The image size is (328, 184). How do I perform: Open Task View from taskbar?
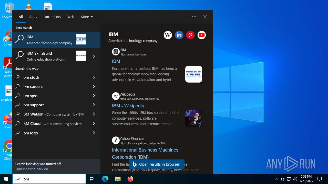[x=92, y=179]
